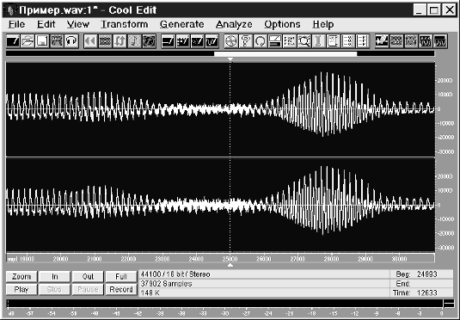Start recording with the Record button
Viewport: 460px width, 320px height.
click(x=121, y=290)
